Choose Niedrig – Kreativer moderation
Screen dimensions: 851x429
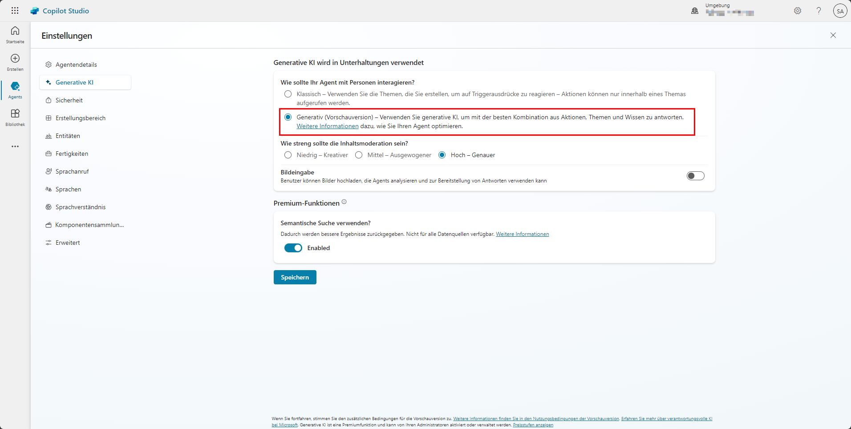point(288,155)
